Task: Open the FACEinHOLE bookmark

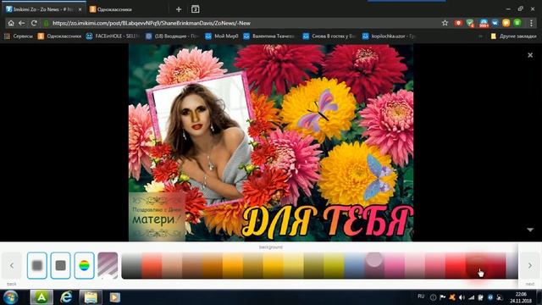Action: (x=113, y=36)
